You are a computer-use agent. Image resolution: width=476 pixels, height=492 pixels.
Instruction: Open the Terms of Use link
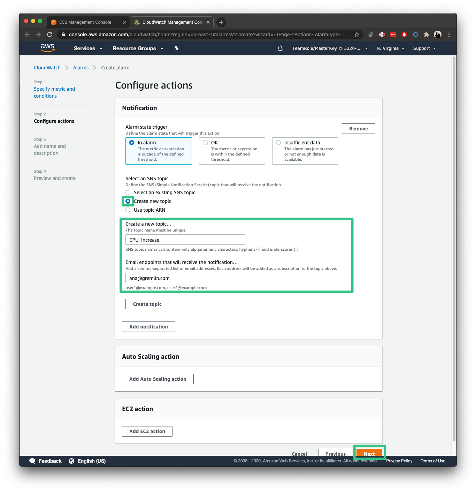433,461
